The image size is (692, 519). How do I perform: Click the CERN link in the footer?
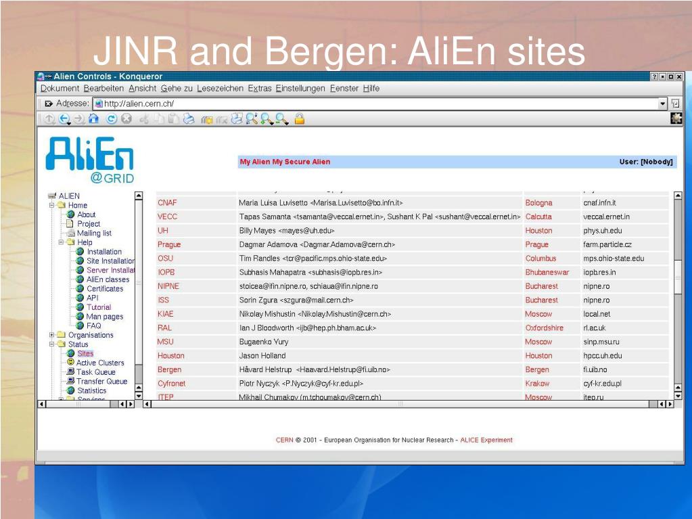click(x=284, y=440)
